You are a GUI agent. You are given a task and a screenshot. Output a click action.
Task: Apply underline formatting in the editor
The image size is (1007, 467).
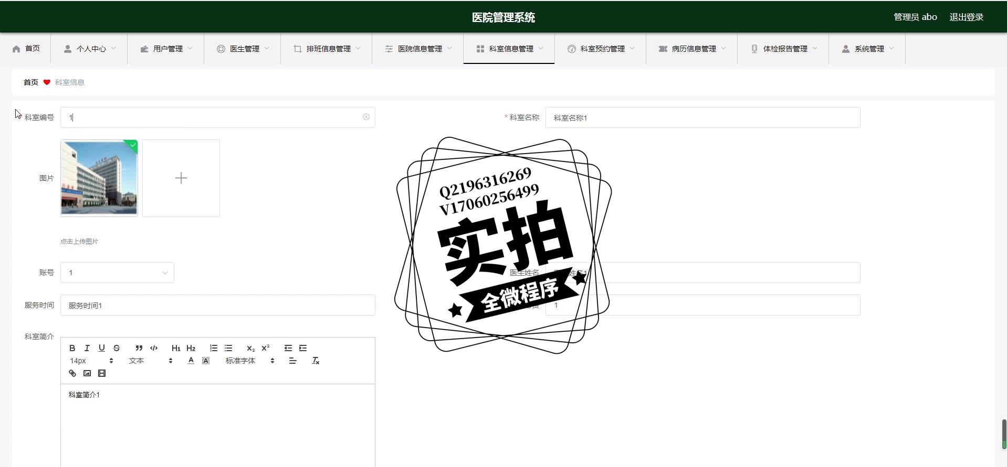click(x=102, y=348)
